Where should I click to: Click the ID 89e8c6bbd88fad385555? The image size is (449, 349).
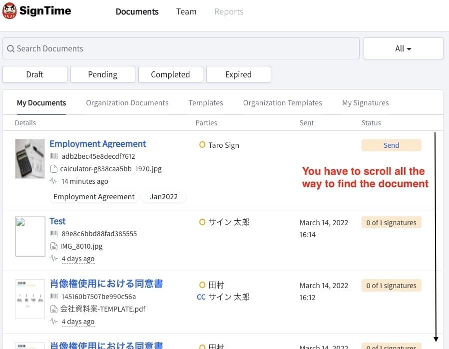pos(99,234)
